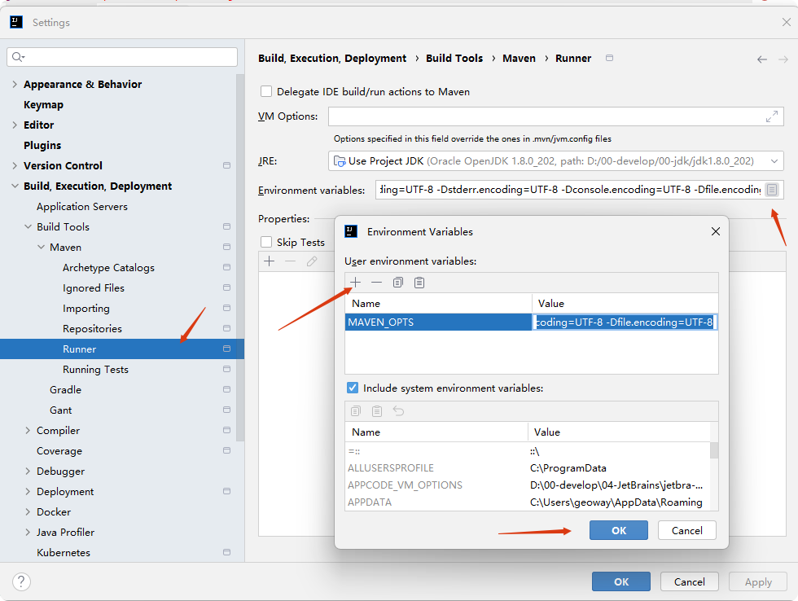Click Build Tools in breadcrumb path
The width and height of the screenshot is (798, 601).
click(x=454, y=58)
